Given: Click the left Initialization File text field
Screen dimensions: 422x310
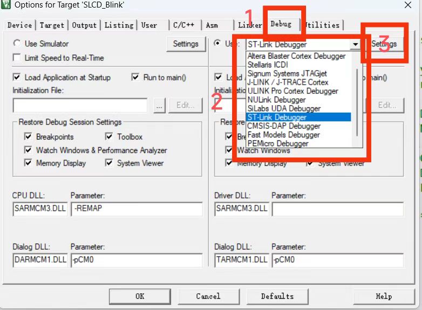Looking at the screenshot, I should tap(80, 106).
